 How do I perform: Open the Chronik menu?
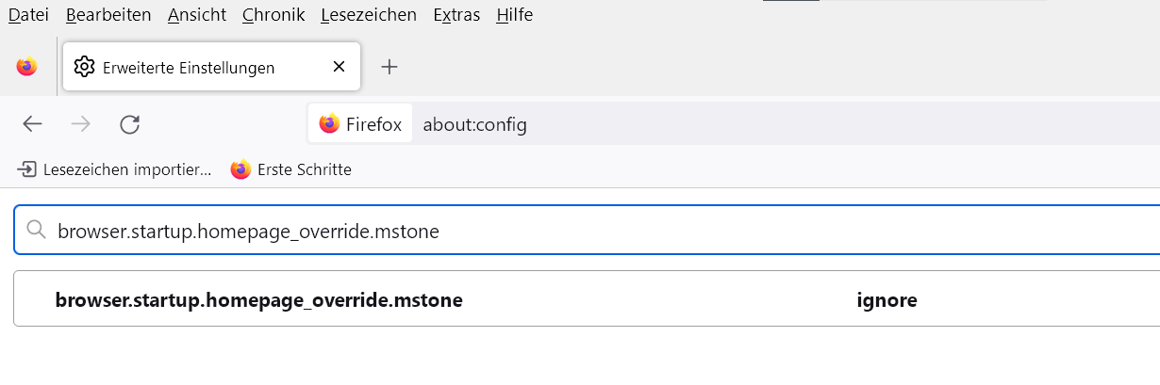(273, 15)
